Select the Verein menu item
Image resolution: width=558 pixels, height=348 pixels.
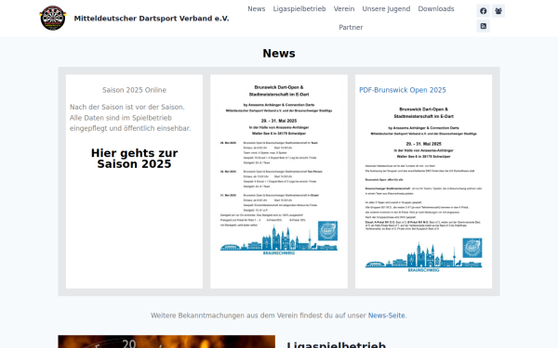(x=344, y=9)
